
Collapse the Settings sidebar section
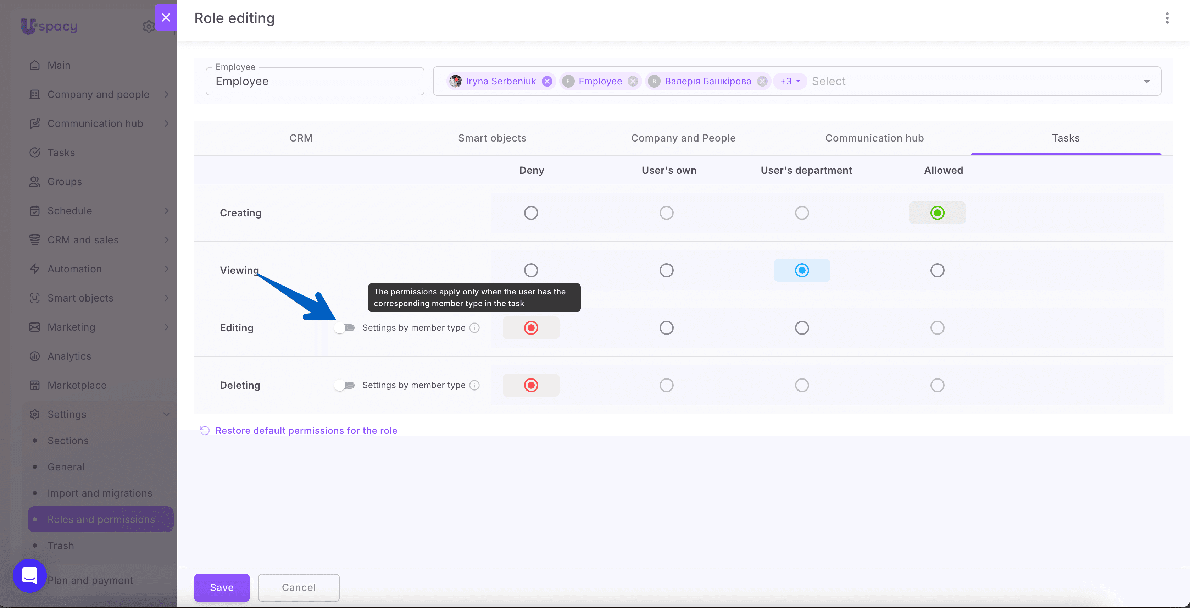point(167,414)
